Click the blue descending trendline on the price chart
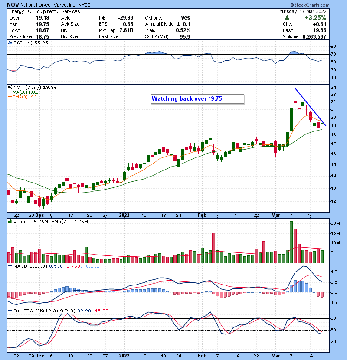Viewport: 347px width, 360px height. click(x=311, y=107)
